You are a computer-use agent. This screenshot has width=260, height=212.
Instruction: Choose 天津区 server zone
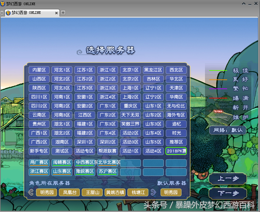176,88
